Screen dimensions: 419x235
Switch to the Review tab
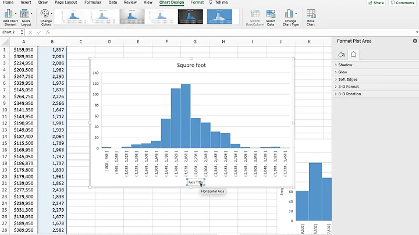tap(130, 2)
